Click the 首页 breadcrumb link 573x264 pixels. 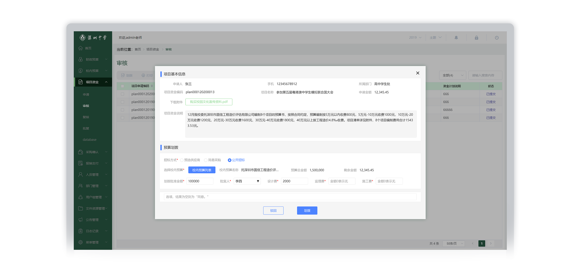tap(138, 49)
